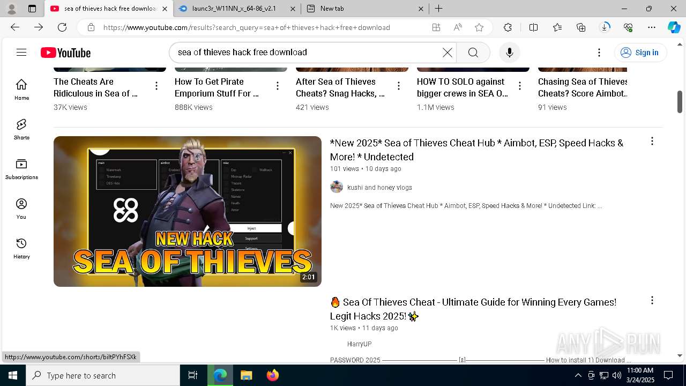Open Edge Settings and more ellipsis

(652, 27)
